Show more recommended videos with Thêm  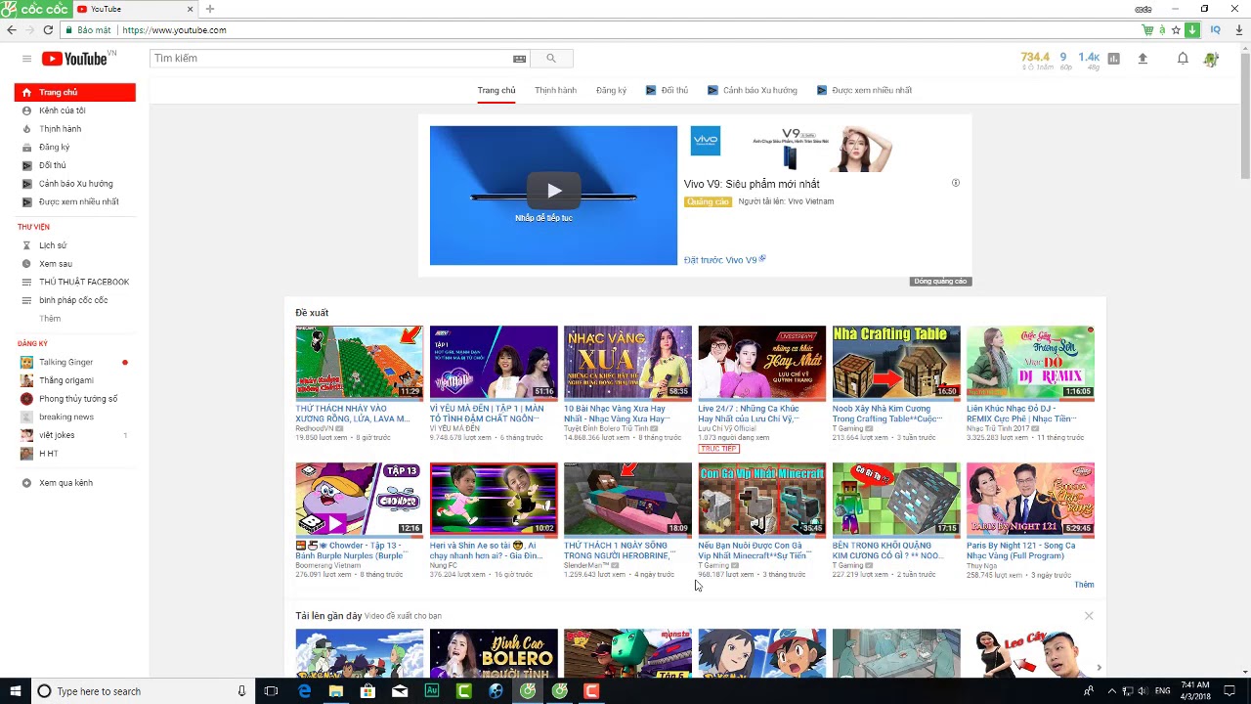(x=1084, y=585)
